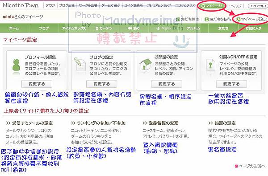Click the 友だち検索 magnifier icon

(x=178, y=19)
